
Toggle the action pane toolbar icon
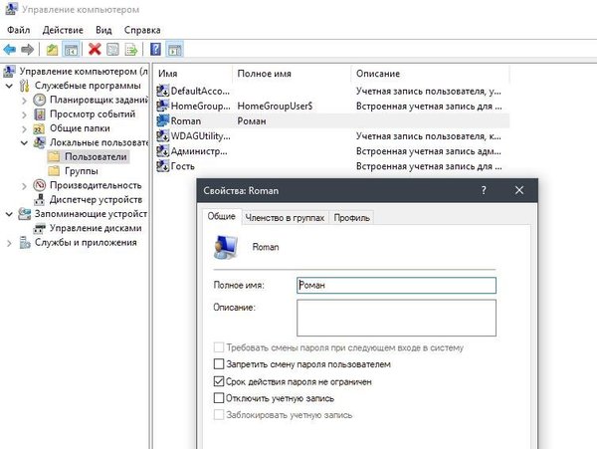point(175,50)
